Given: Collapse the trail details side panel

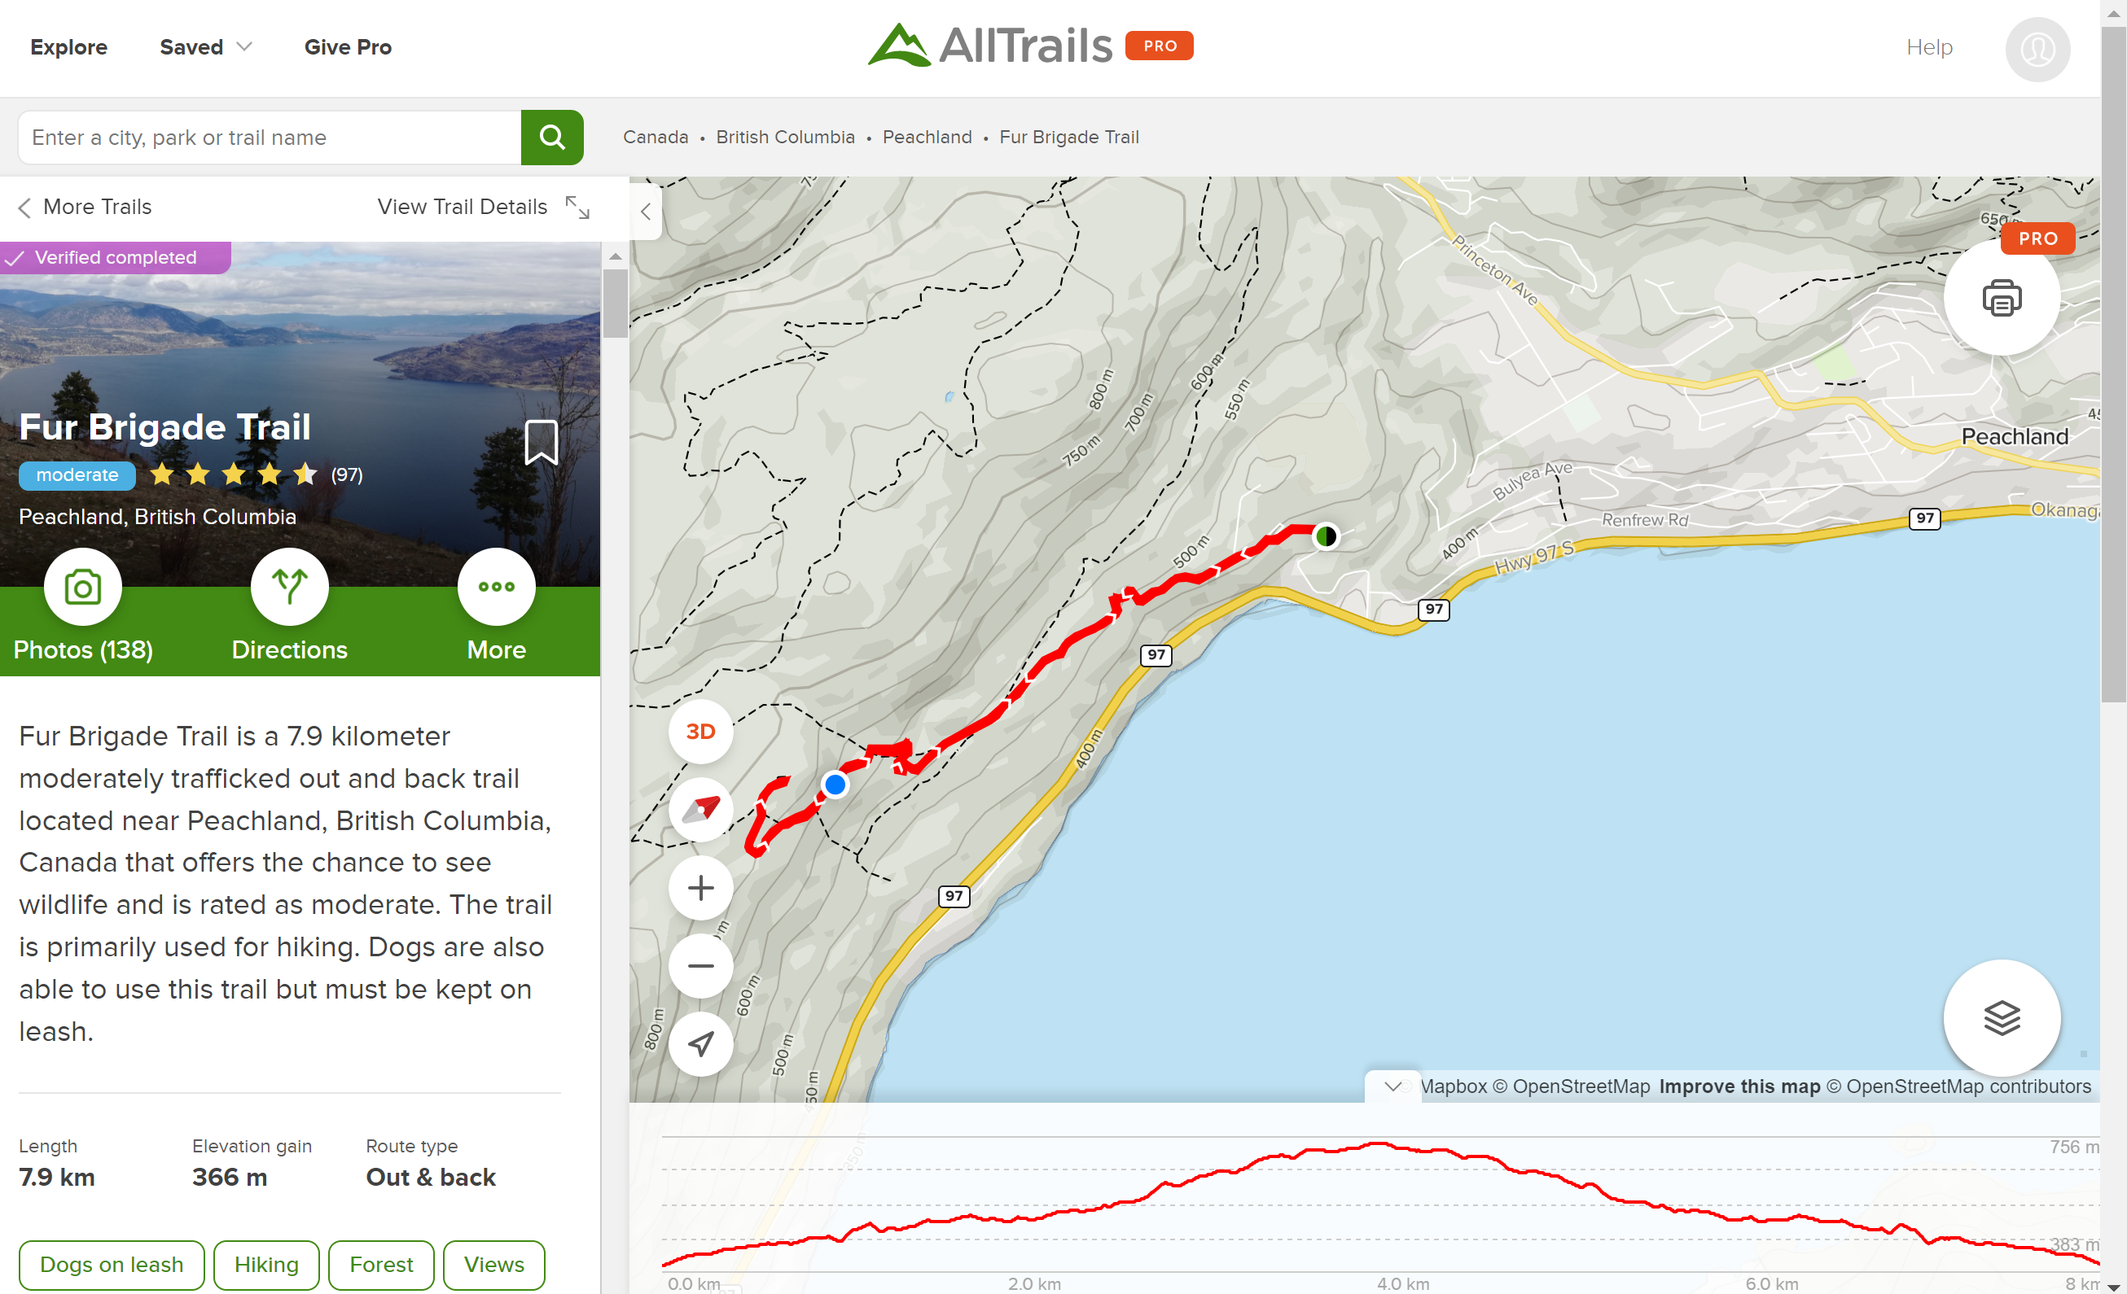Looking at the screenshot, I should click(x=646, y=212).
